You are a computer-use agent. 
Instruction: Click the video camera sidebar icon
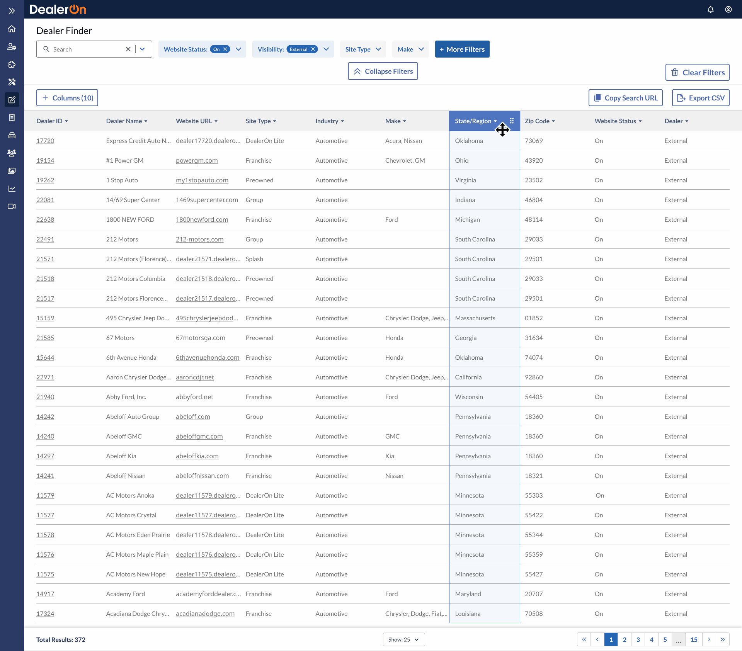tap(12, 206)
